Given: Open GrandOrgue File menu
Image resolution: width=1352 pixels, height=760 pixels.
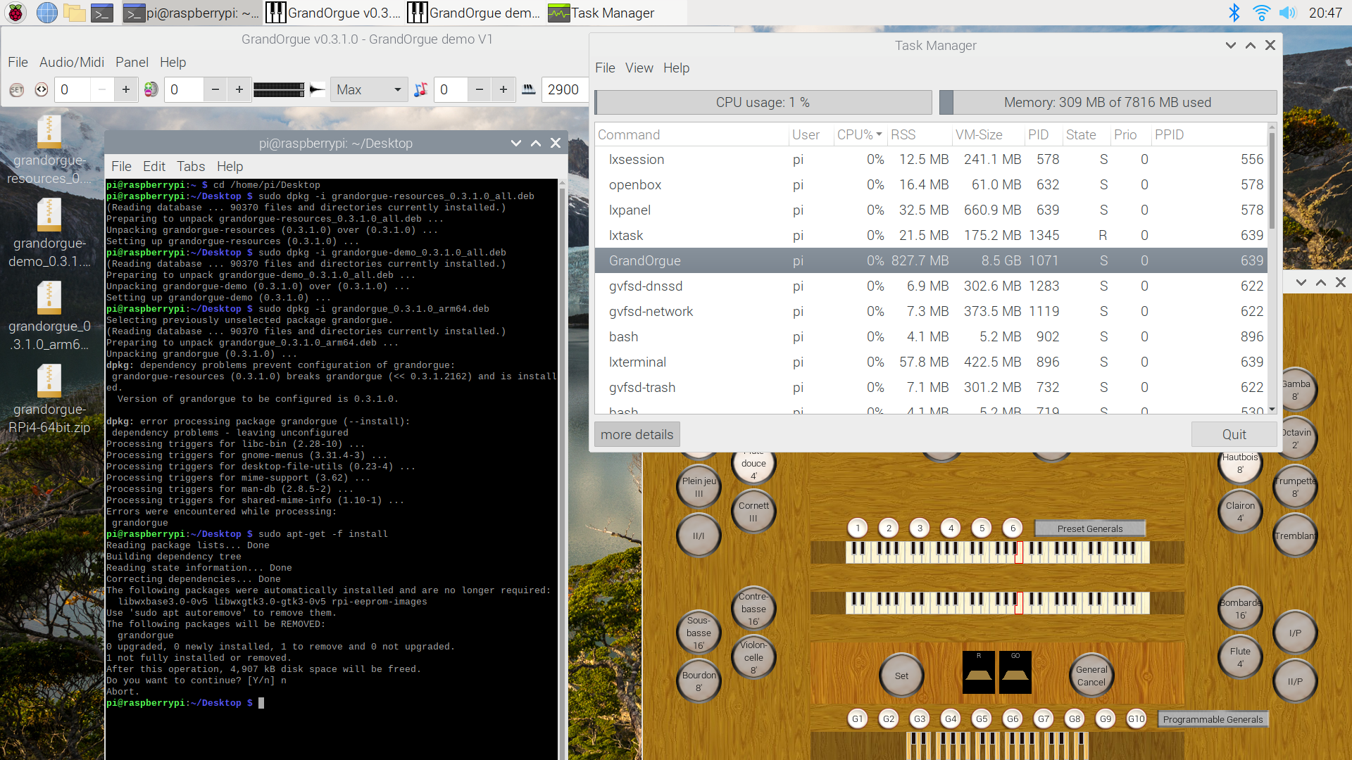Looking at the screenshot, I should pyautogui.click(x=18, y=62).
